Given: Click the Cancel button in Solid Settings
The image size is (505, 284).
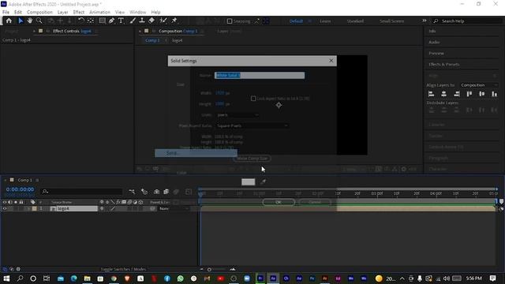Looking at the screenshot, I should pos(315,202).
